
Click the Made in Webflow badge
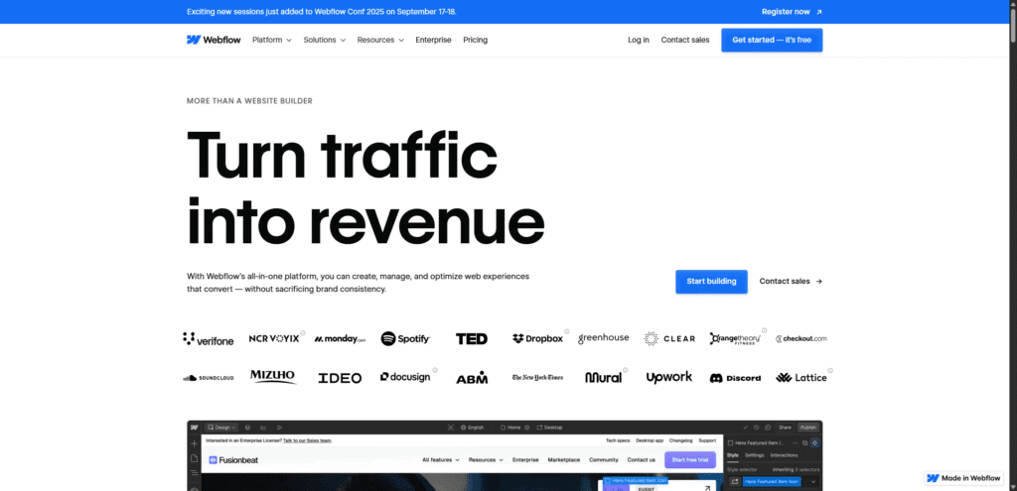(x=963, y=477)
